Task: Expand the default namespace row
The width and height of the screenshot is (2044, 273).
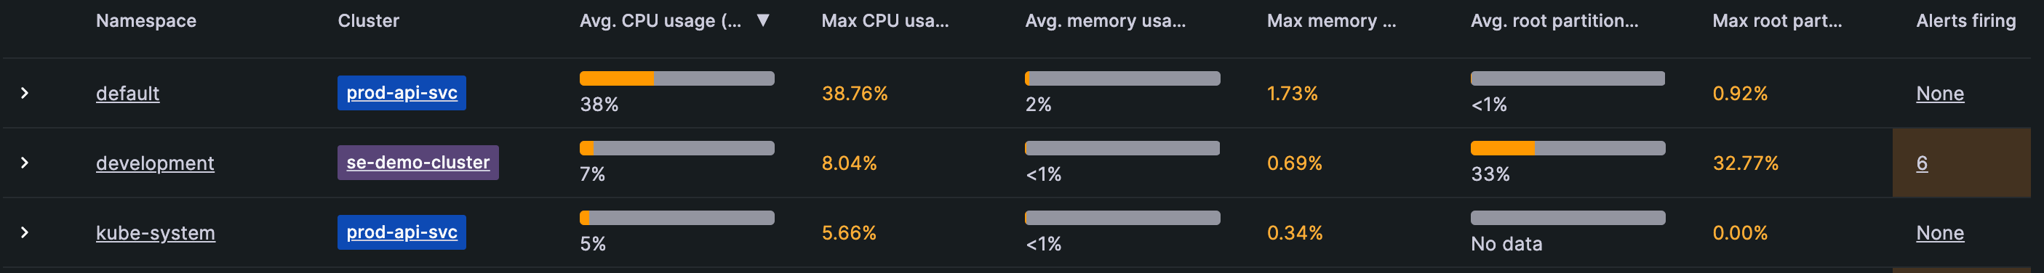Action: pos(25,94)
